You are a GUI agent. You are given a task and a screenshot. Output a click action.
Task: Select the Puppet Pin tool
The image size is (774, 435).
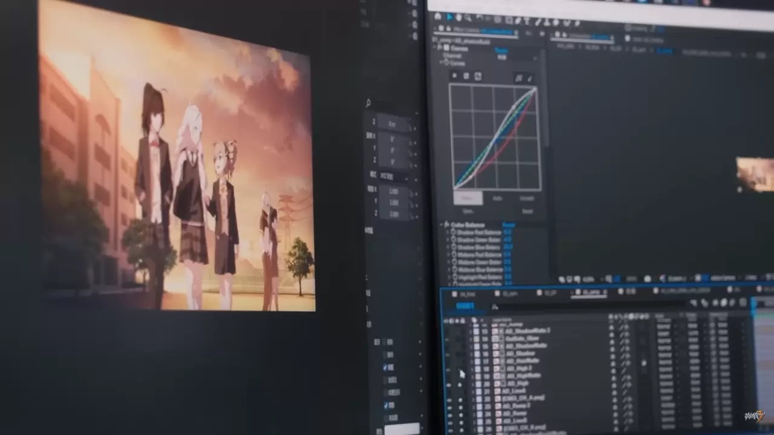577,23
